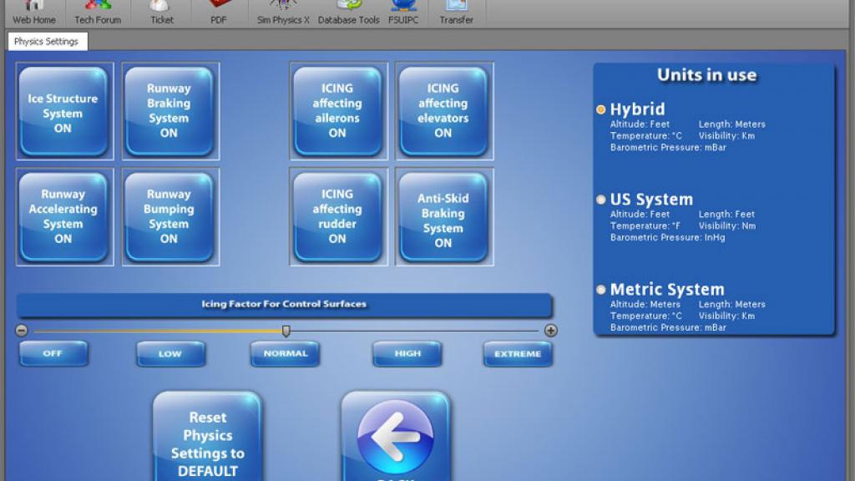Open the Tech Forum icon
This screenshot has height=481, width=855.
[x=98, y=12]
